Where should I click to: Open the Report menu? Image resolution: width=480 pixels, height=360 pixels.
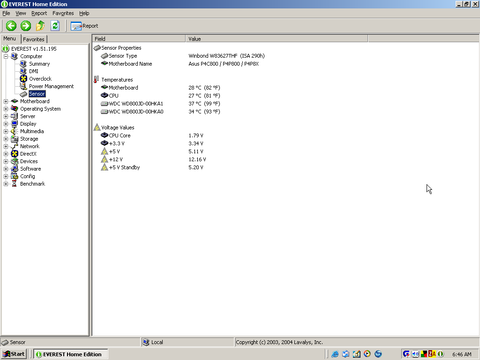39,13
